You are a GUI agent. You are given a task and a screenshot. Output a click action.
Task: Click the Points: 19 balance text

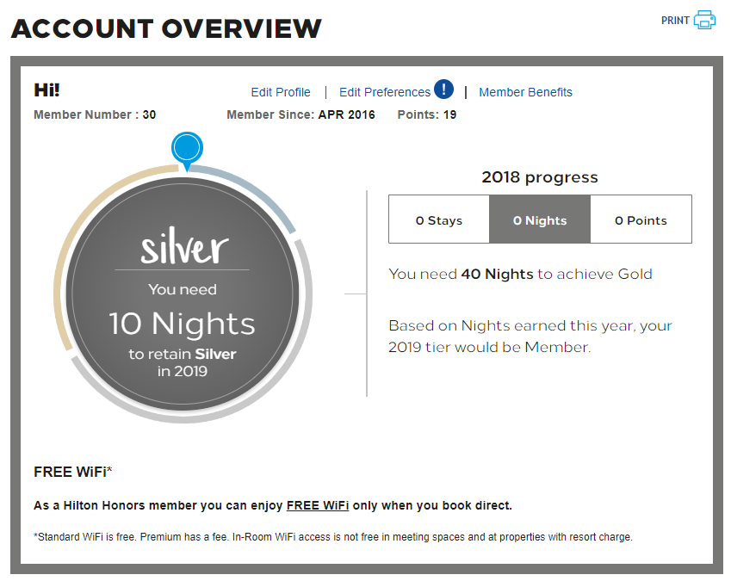coord(426,114)
